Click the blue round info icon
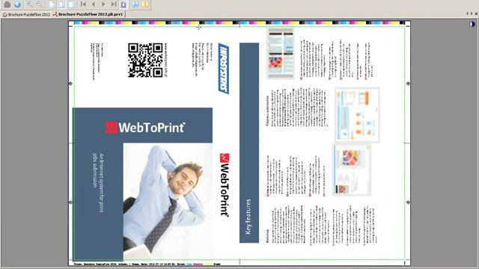The image size is (479, 269). coord(17,4)
